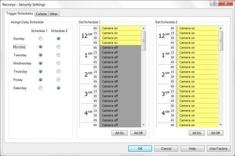This screenshot has height=156, width=235.
Task: Select Schedule 1 for Monday
Action: tap(41, 47)
